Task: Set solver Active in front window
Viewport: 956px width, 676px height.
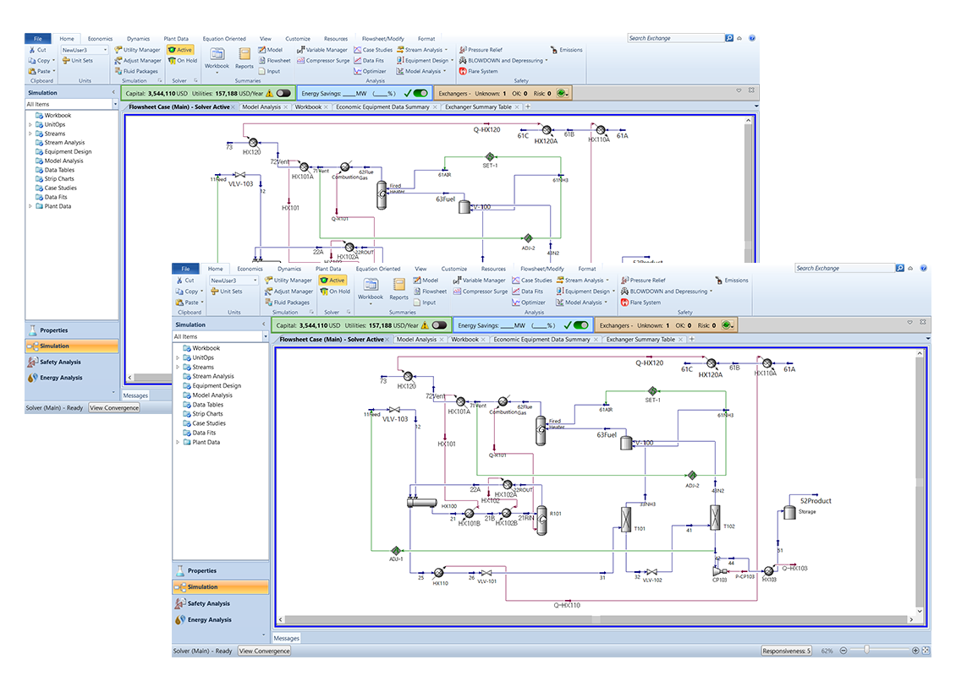Action: (x=332, y=281)
